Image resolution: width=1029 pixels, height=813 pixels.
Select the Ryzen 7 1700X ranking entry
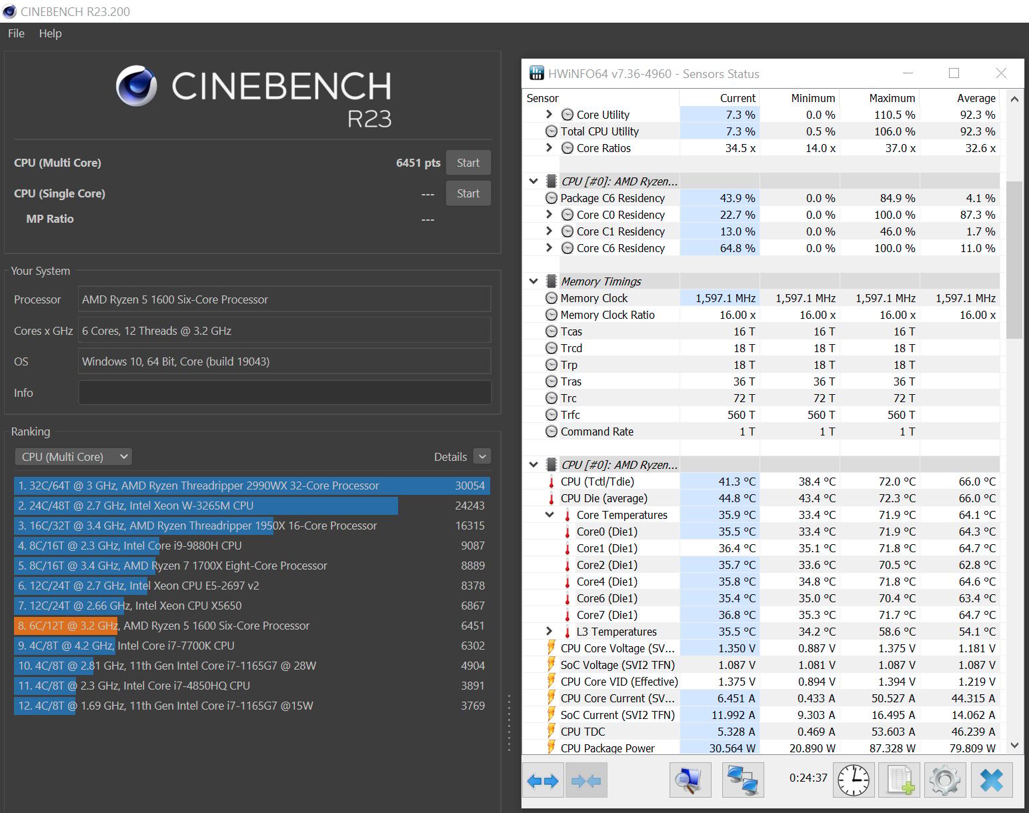pos(252,566)
